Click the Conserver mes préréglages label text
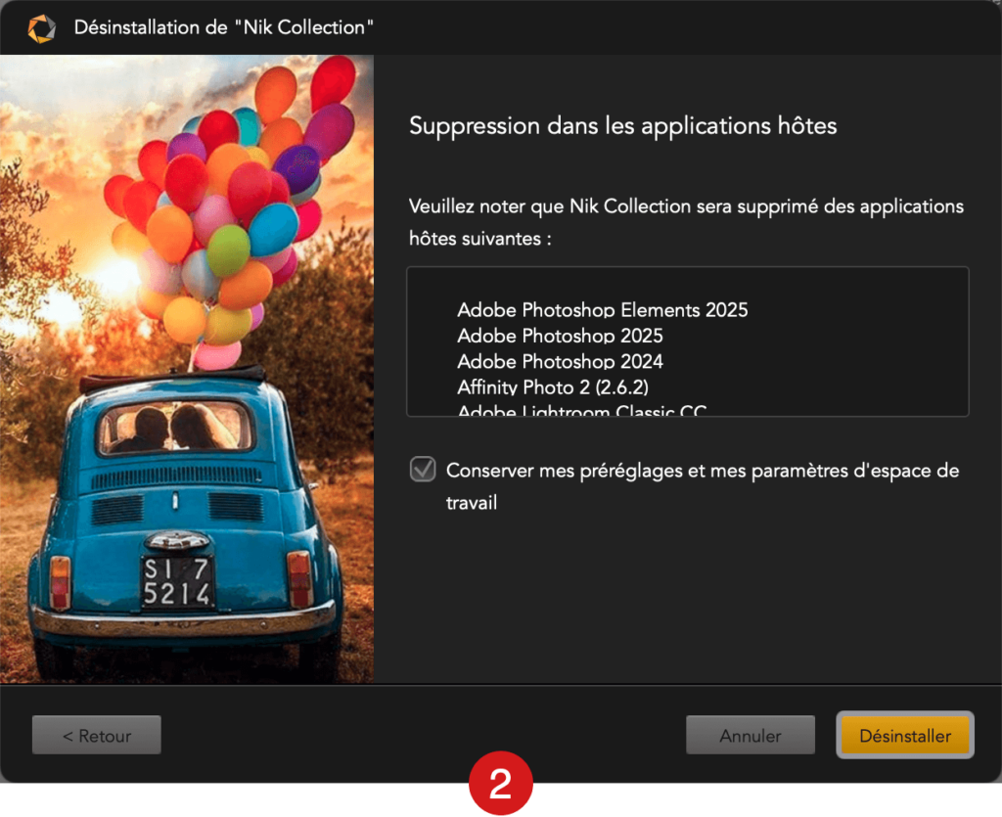1002x817 pixels. point(703,486)
